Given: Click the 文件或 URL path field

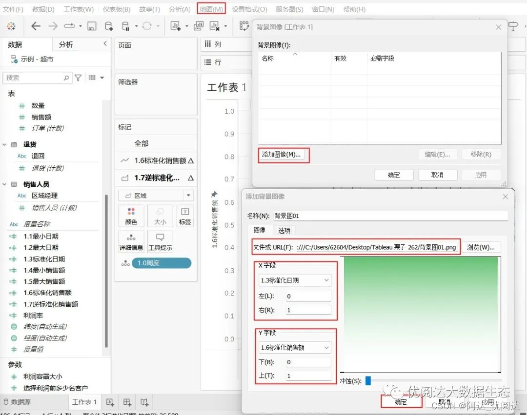Looking at the screenshot, I should [377, 247].
